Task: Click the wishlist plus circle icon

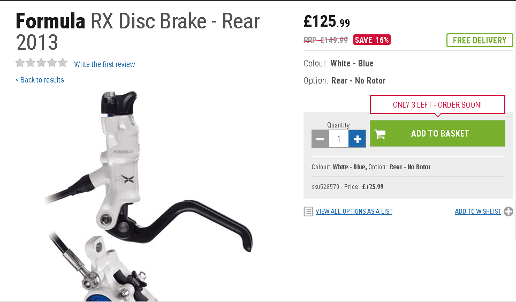Action: pyautogui.click(x=509, y=212)
